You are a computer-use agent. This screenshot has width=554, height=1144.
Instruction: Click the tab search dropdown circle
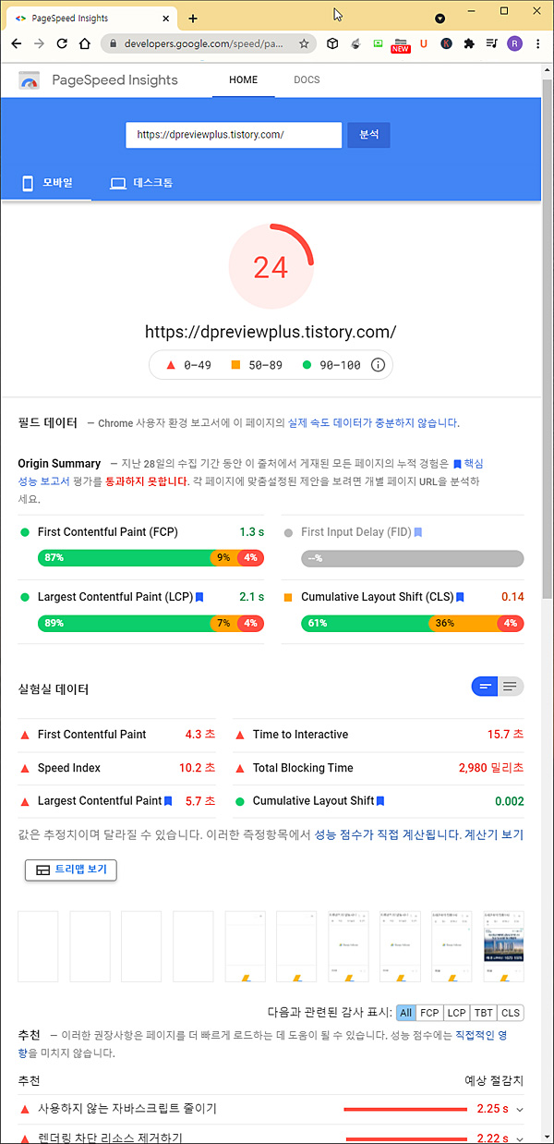click(440, 18)
